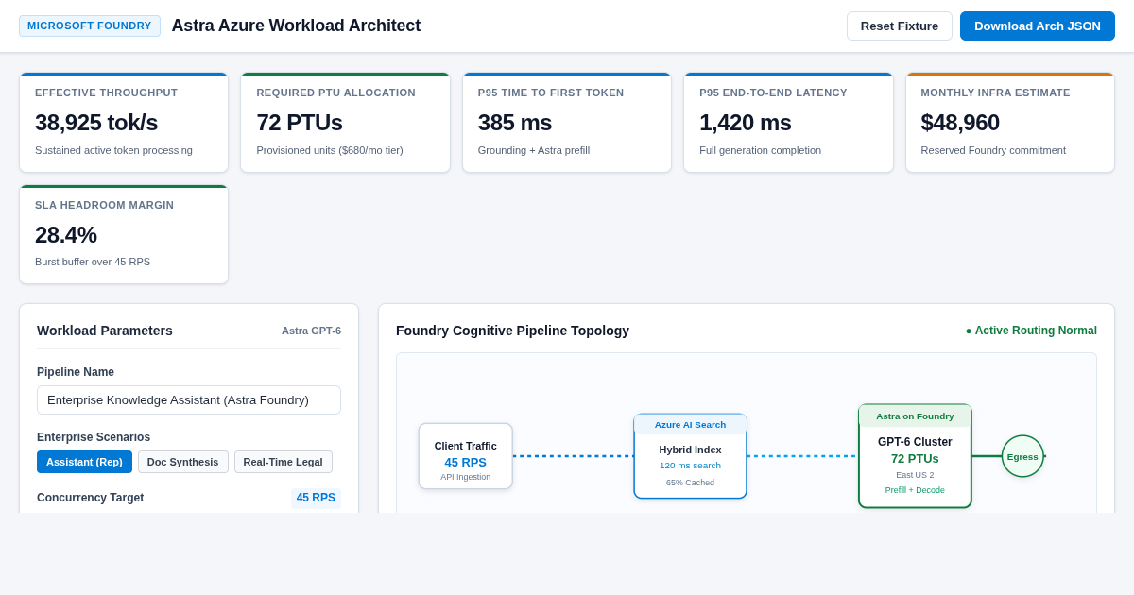Viewport: 1134px width, 595px height.
Task: Click the Enterprise Scenarios label
Action: point(94,437)
